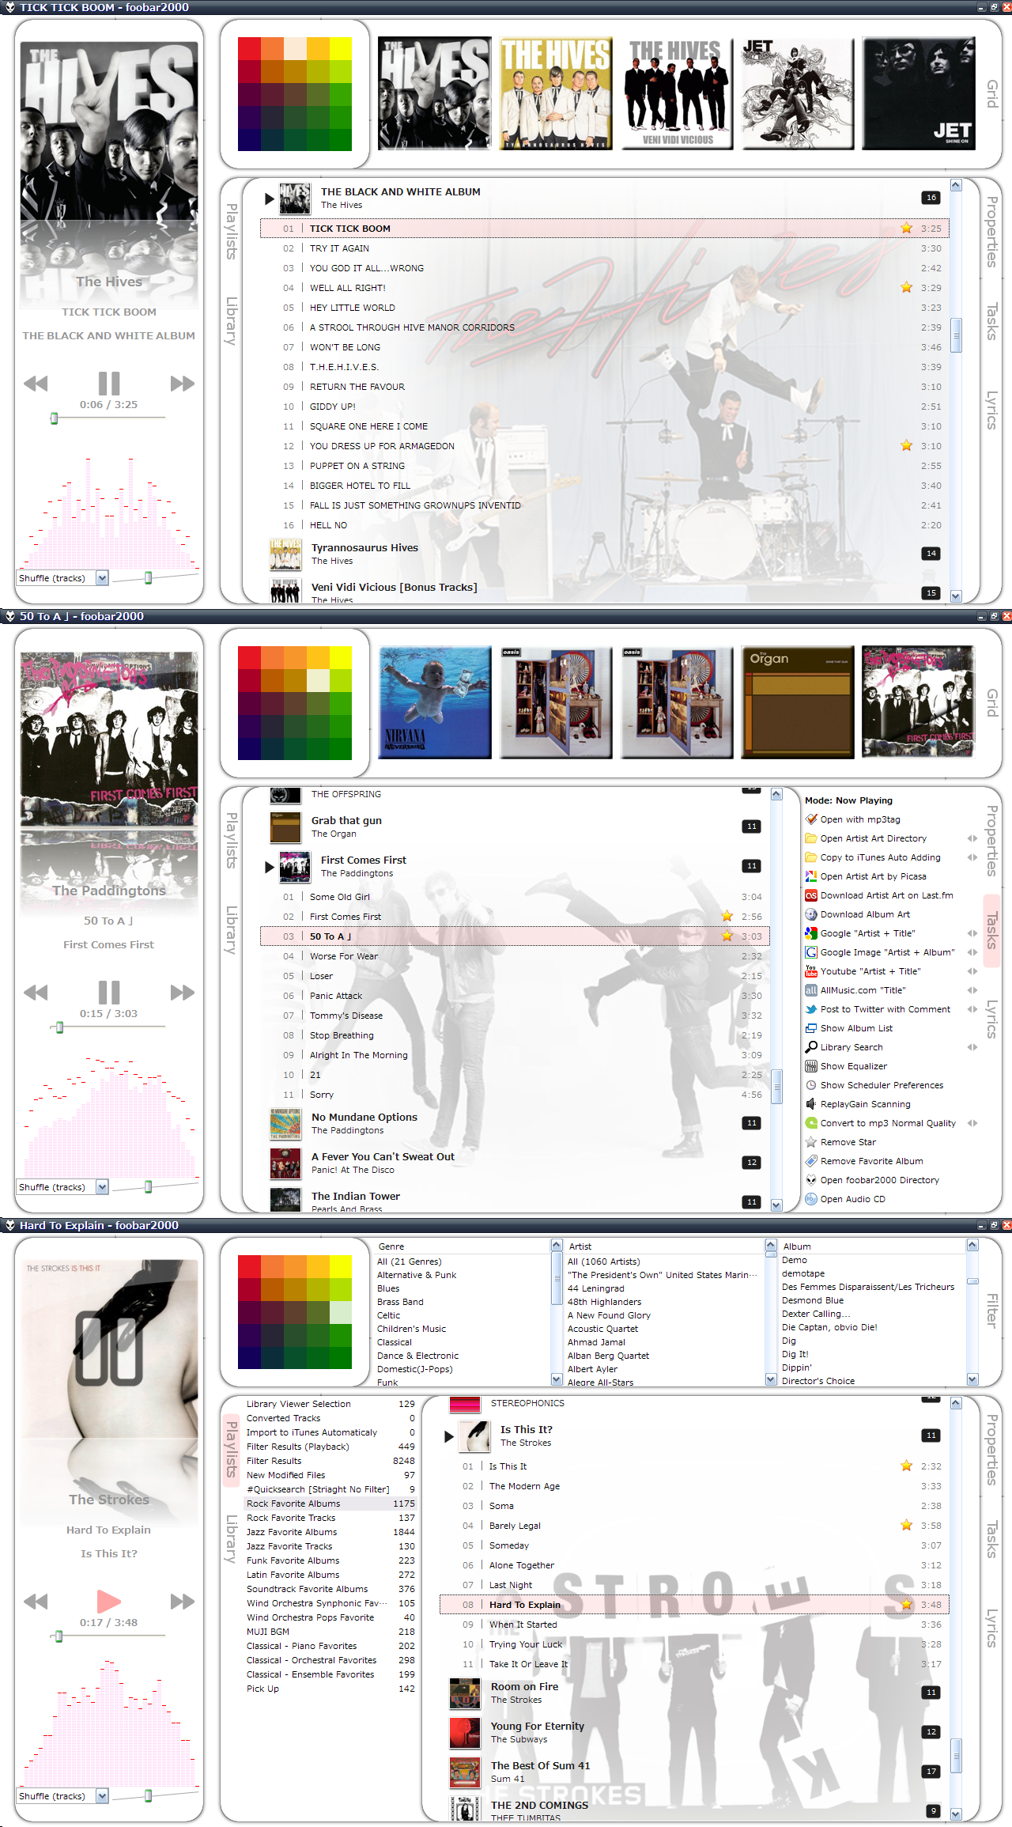Open Shuffle (tracks) dropdown in Hard To Explain window
1012x1827 pixels.
tap(102, 1796)
